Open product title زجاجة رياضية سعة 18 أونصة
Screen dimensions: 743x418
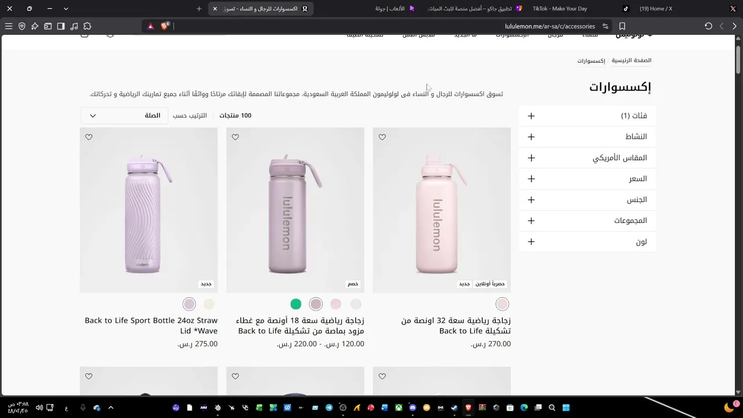(300, 326)
